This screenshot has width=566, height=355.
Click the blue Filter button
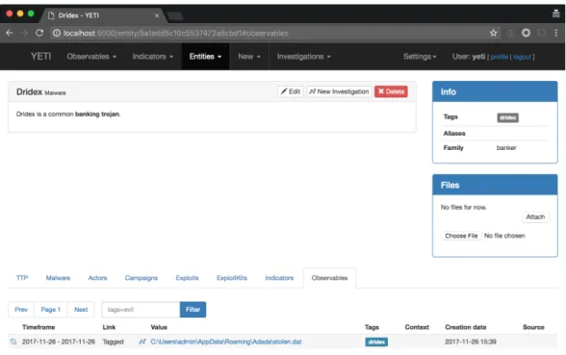pos(193,309)
